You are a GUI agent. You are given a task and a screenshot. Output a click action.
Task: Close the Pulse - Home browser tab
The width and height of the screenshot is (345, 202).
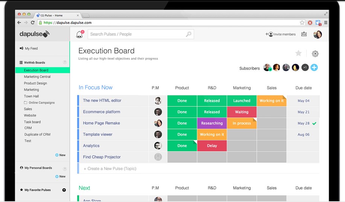pyautogui.click(x=78, y=15)
